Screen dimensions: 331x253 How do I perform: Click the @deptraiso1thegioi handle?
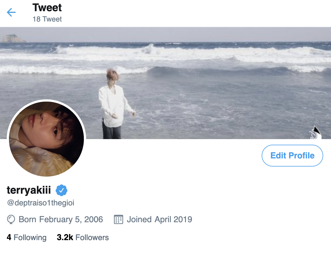click(41, 203)
